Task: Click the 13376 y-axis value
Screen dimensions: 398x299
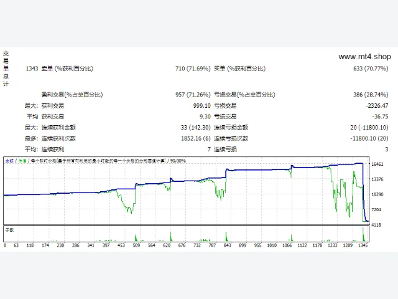Action: click(377, 179)
